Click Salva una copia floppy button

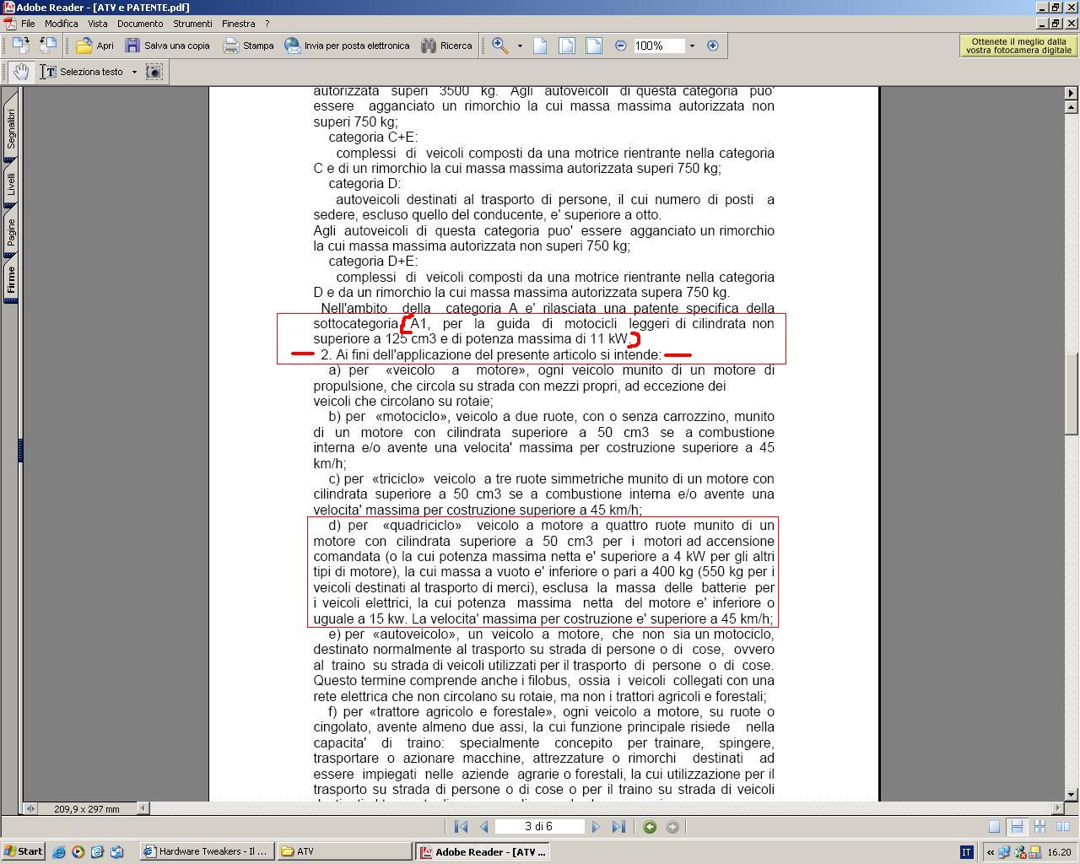167,46
